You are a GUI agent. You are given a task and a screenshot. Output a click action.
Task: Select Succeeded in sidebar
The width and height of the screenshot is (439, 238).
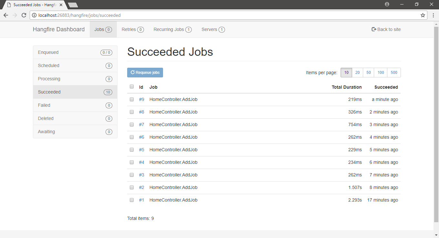click(x=75, y=92)
